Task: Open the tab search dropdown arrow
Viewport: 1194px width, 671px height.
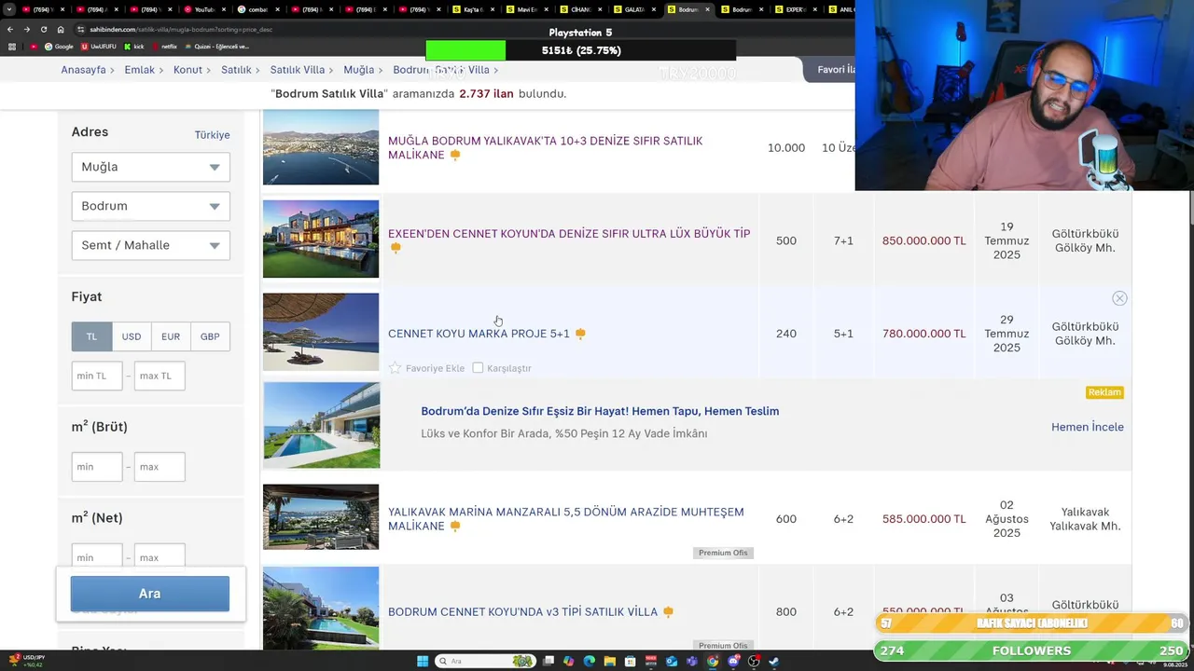Action: 10,9
